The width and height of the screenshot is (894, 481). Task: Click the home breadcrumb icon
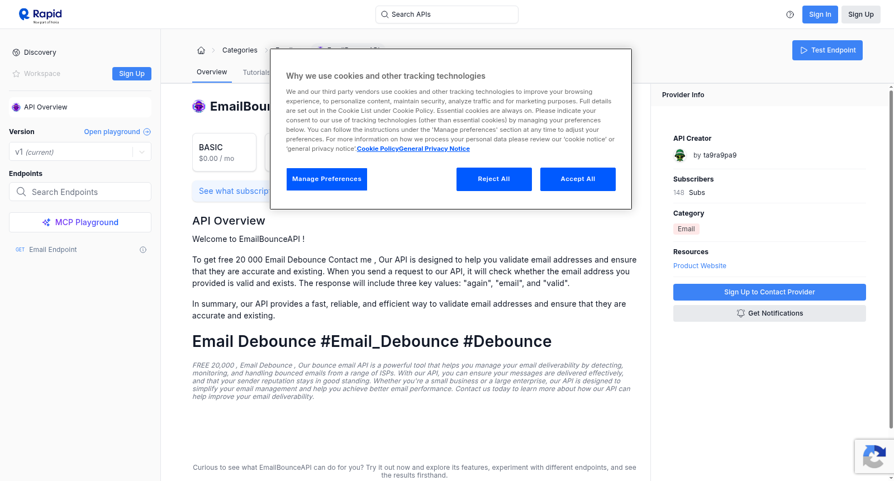point(201,50)
